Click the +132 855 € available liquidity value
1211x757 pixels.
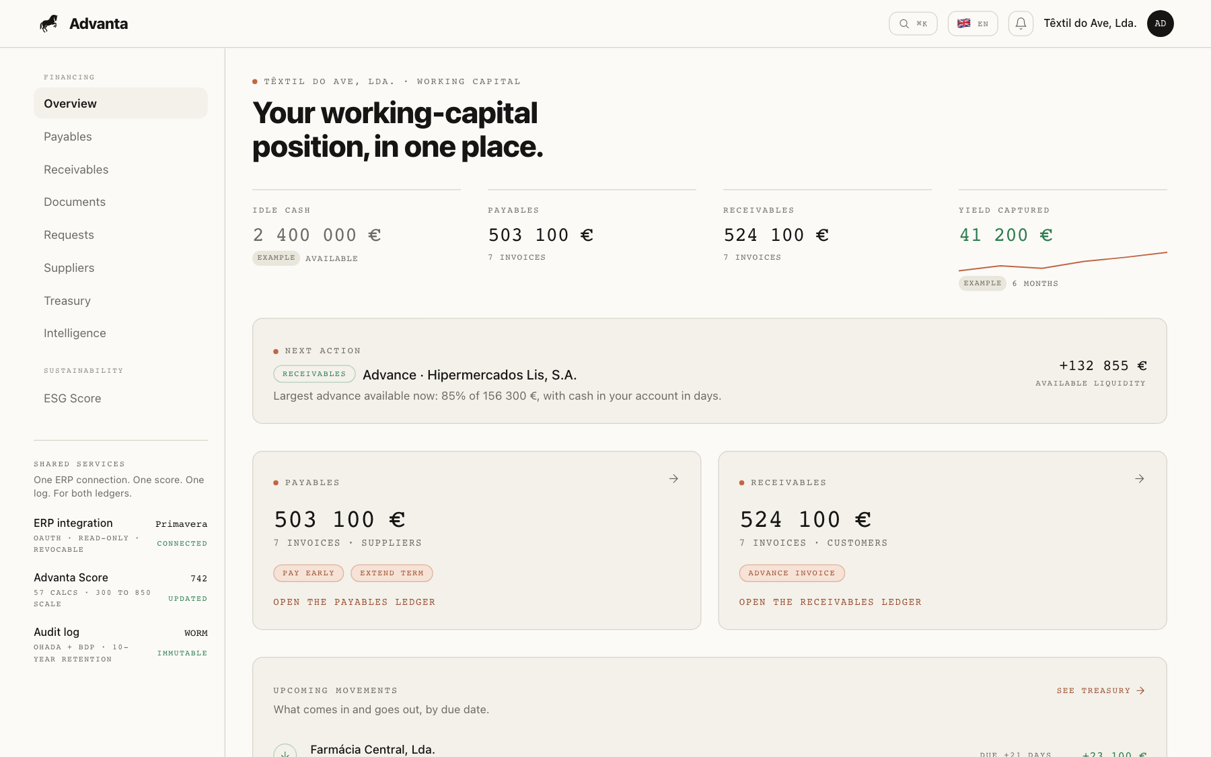tap(1103, 365)
